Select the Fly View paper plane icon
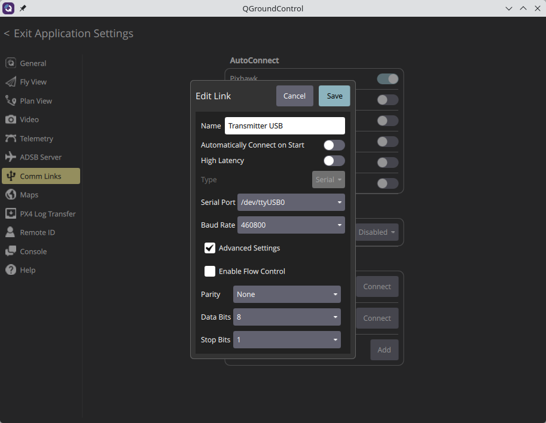Screen dimensions: 546x423 (x=11, y=82)
